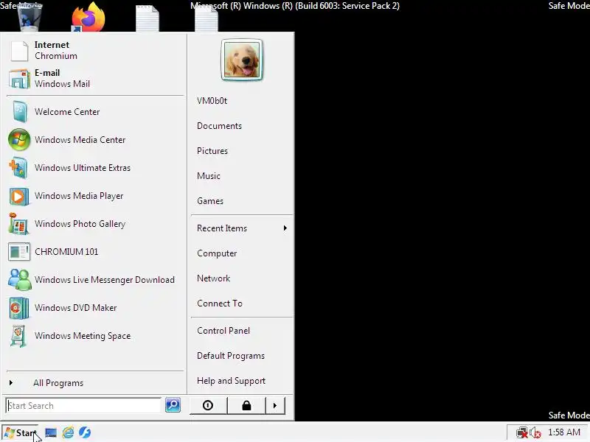Launch Windows Media Center icon

pos(19,140)
